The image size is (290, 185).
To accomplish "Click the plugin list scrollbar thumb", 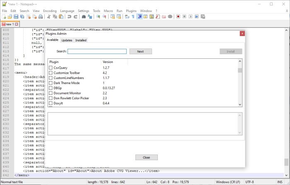I will pyautogui.click(x=240, y=70).
